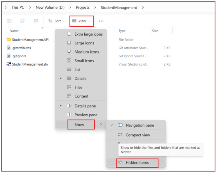Click the Sort arrows icon
The image size is (216, 172).
tap(50, 21)
